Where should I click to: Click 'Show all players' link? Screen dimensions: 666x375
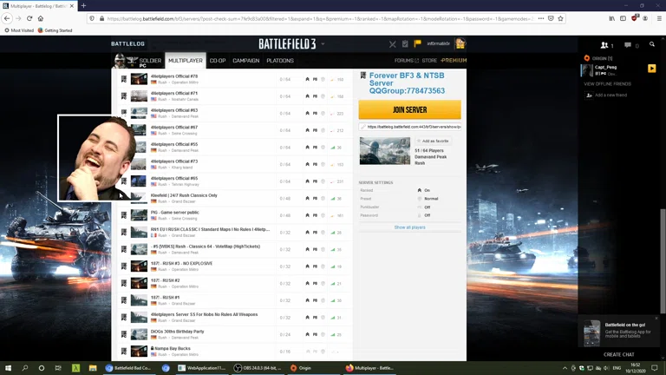[x=409, y=227]
